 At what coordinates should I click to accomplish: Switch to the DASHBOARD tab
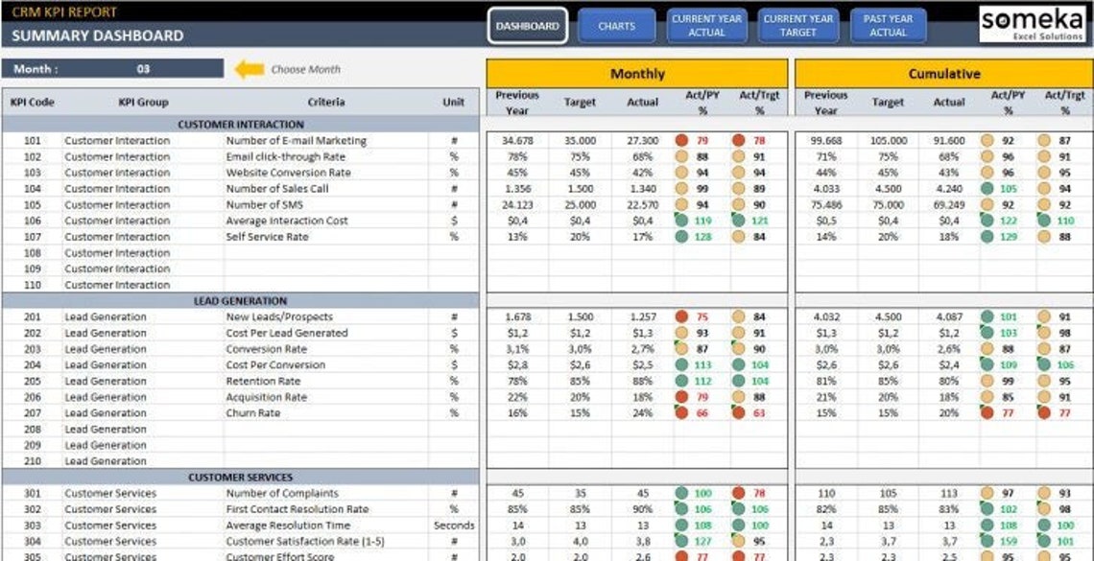click(x=529, y=26)
